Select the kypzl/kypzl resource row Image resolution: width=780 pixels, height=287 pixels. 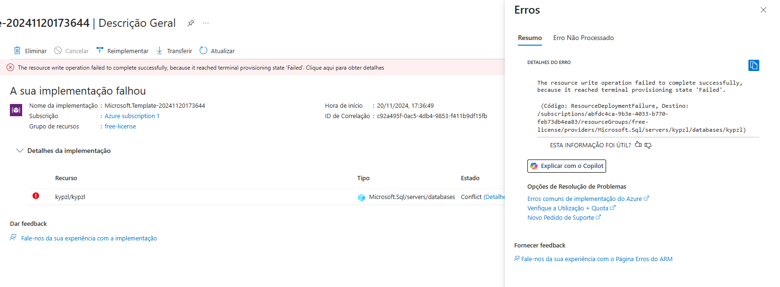point(265,197)
